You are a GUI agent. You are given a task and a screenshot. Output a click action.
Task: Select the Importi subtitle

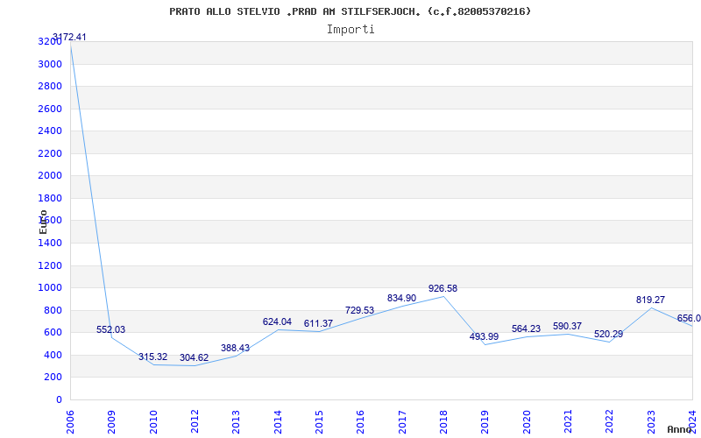click(350, 30)
